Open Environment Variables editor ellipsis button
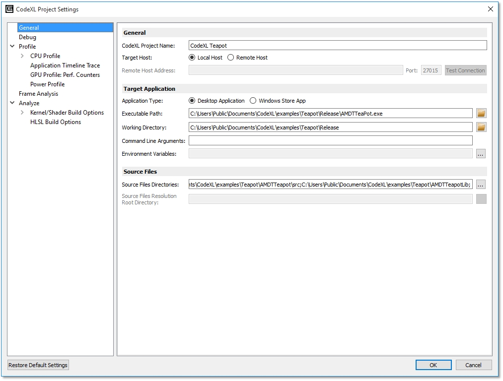The width and height of the screenshot is (503, 381). 481,154
